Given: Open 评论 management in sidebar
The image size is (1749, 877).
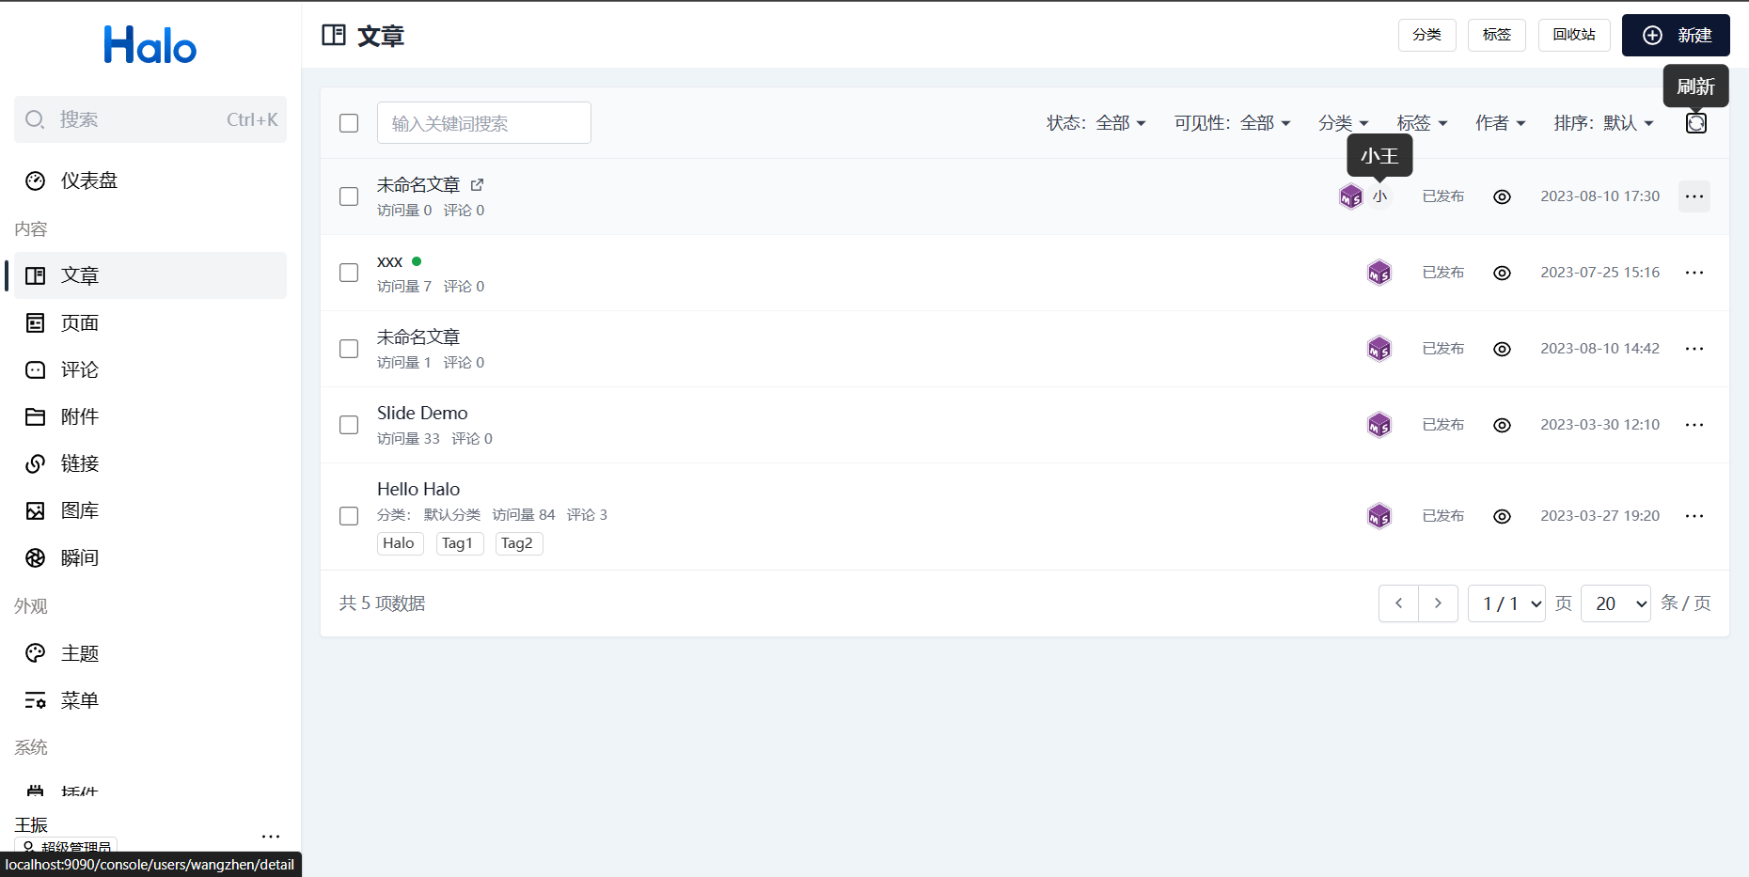Looking at the screenshot, I should pyautogui.click(x=79, y=369).
